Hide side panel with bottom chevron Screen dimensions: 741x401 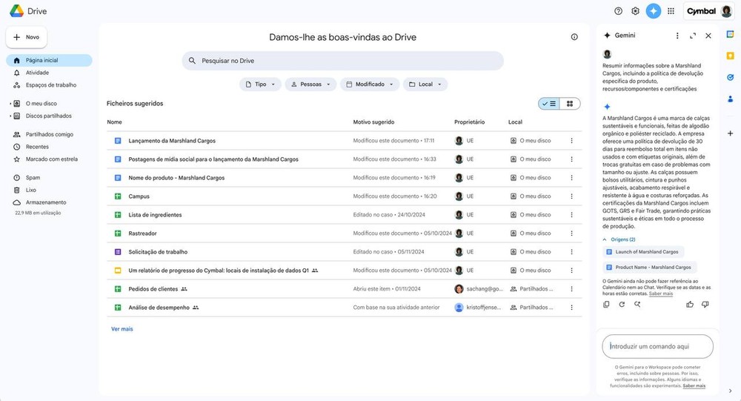tap(730, 391)
